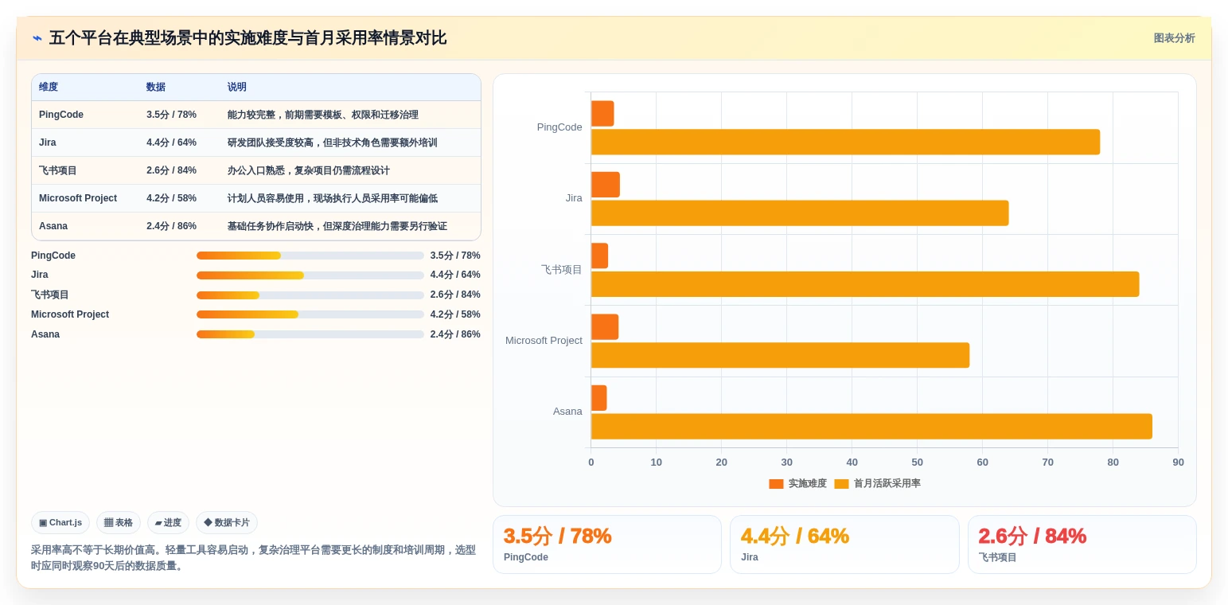Toggle the 实施难度 legend item

797,483
